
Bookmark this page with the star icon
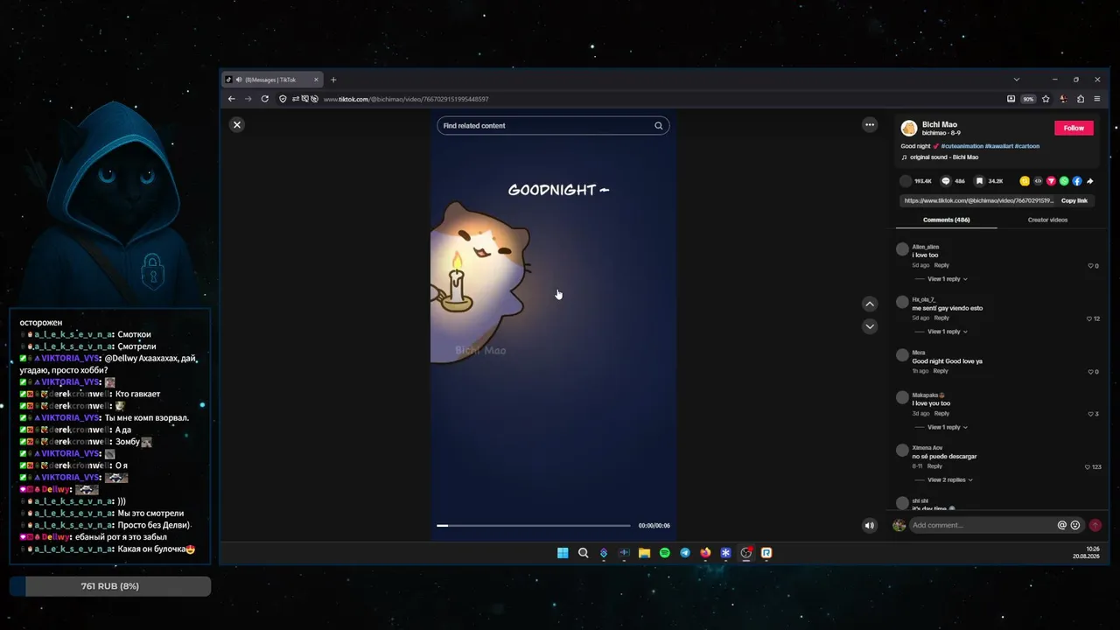click(1046, 99)
